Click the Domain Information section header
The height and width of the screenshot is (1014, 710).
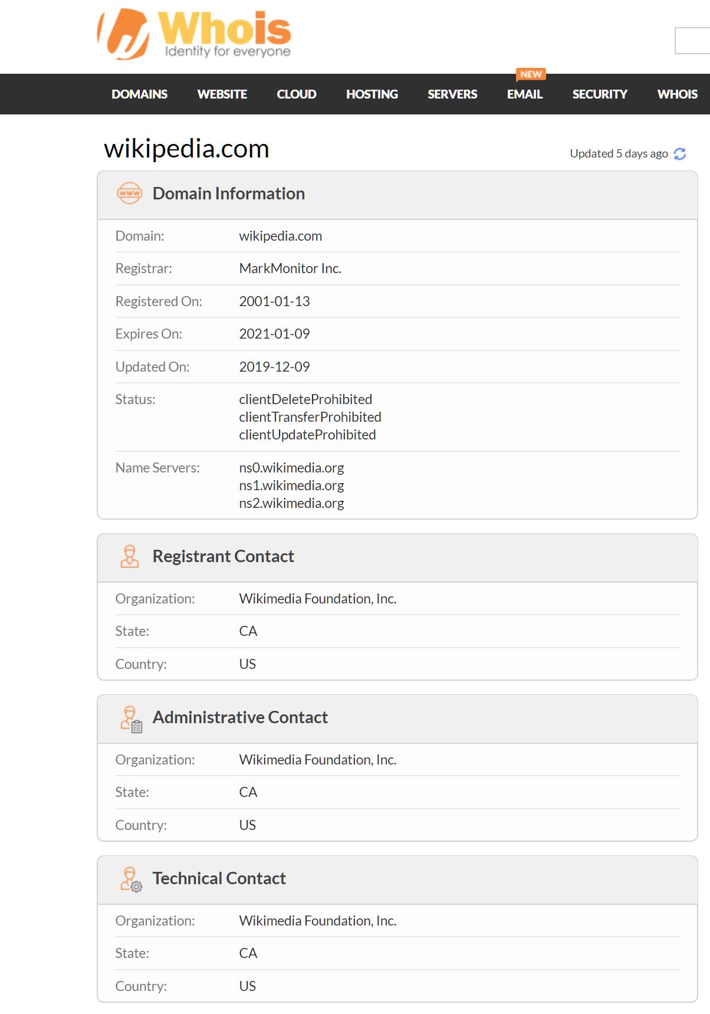229,193
